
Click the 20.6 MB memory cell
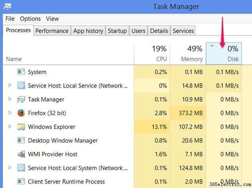(x=188, y=141)
